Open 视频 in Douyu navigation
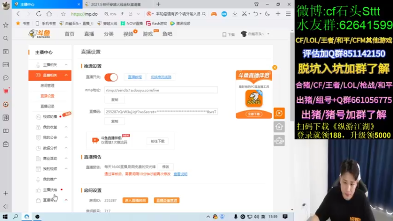This screenshot has height=221, width=393. point(128,34)
